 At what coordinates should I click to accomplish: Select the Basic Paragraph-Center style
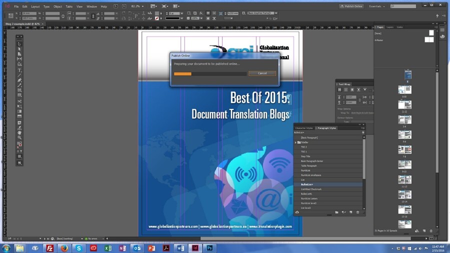pyautogui.click(x=328, y=161)
